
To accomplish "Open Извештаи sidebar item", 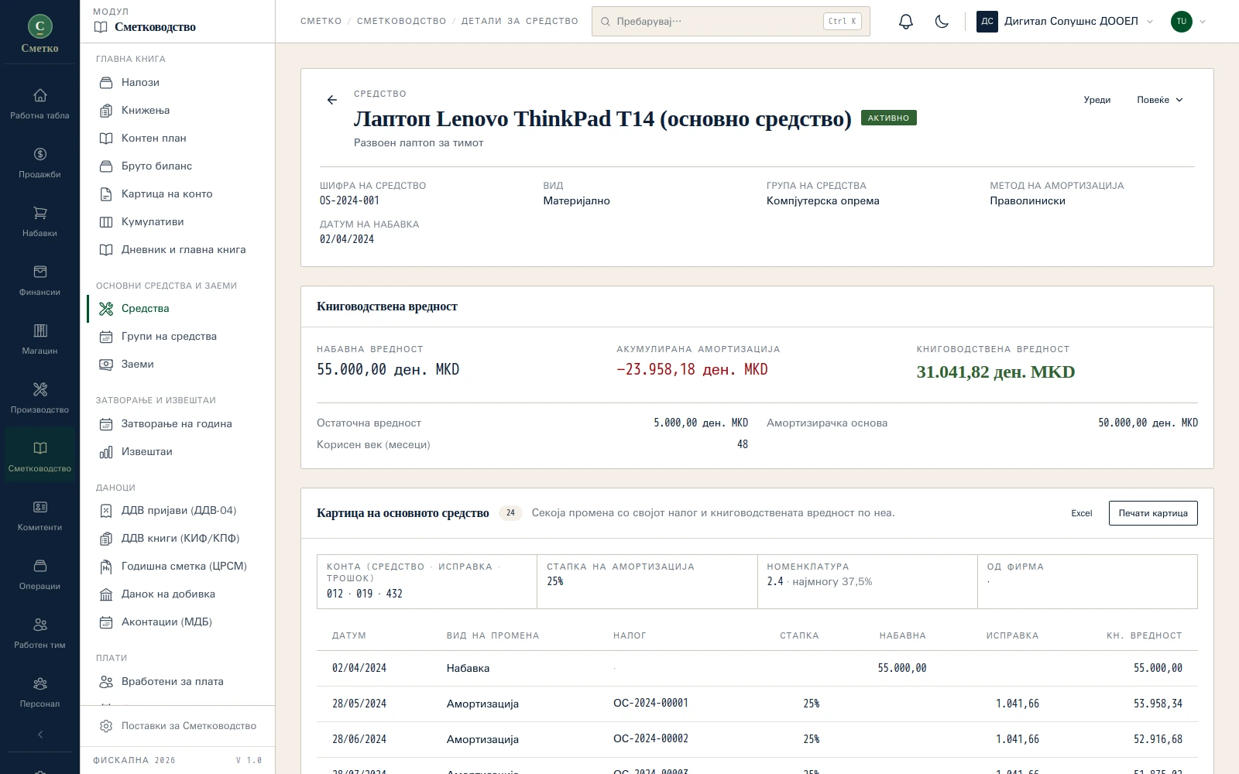I will (178, 452).
